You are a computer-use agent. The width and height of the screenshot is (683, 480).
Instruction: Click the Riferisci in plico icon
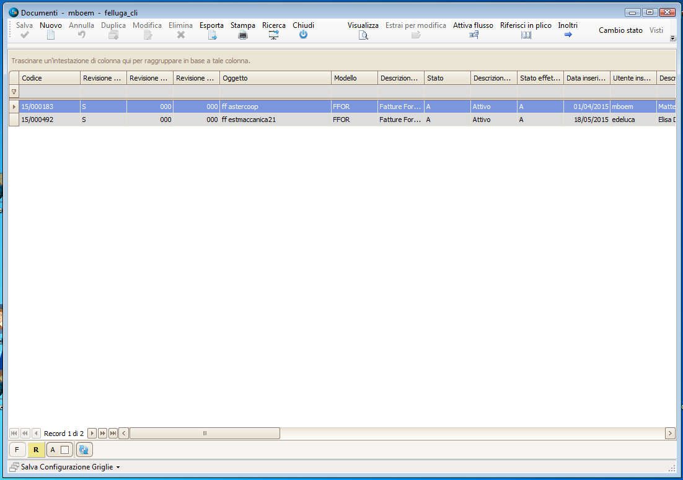point(526,35)
